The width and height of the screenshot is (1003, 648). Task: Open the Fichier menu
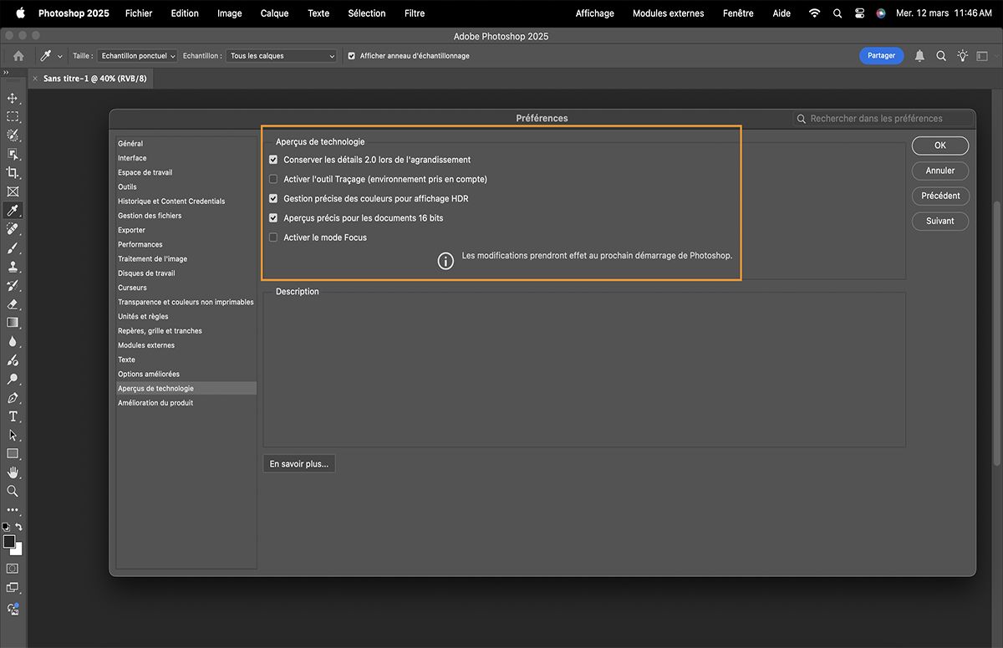pos(139,13)
